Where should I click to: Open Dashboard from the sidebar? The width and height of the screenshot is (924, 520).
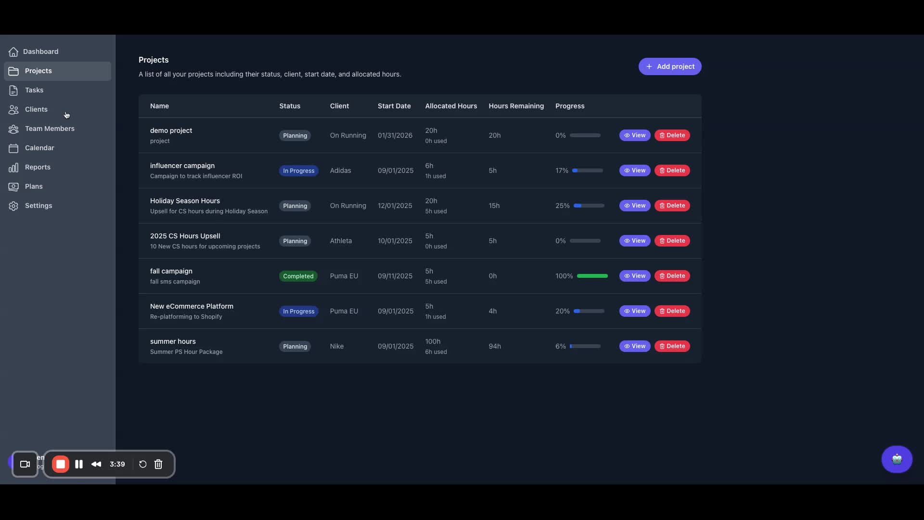(x=57, y=52)
